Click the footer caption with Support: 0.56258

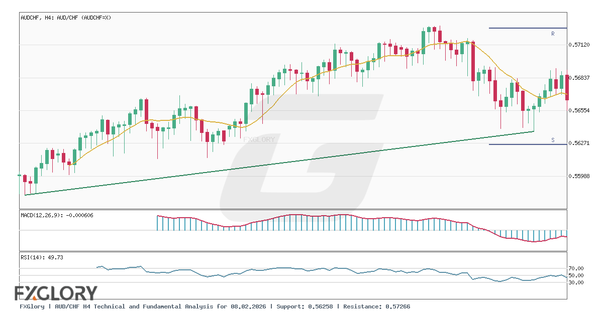pyautogui.click(x=215, y=306)
